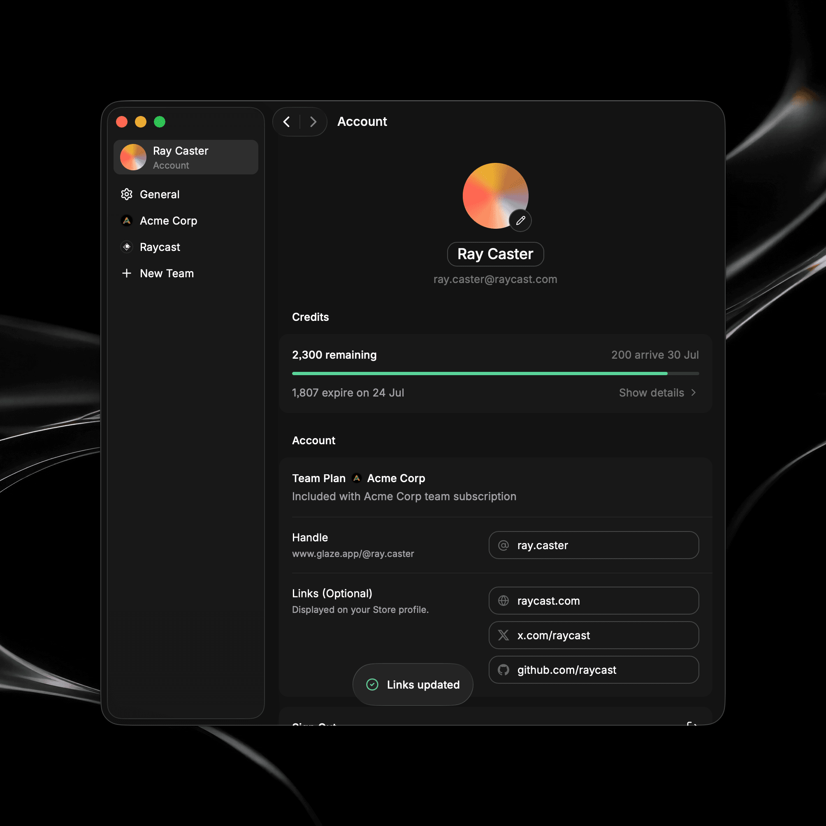Select Acme Corp team in sidebar
Image resolution: width=826 pixels, height=826 pixels.
pyautogui.click(x=186, y=220)
